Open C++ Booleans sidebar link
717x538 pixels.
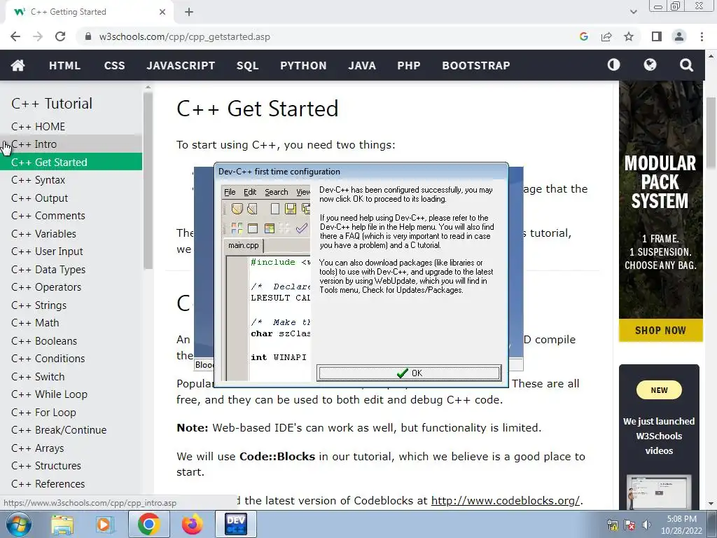(71, 340)
